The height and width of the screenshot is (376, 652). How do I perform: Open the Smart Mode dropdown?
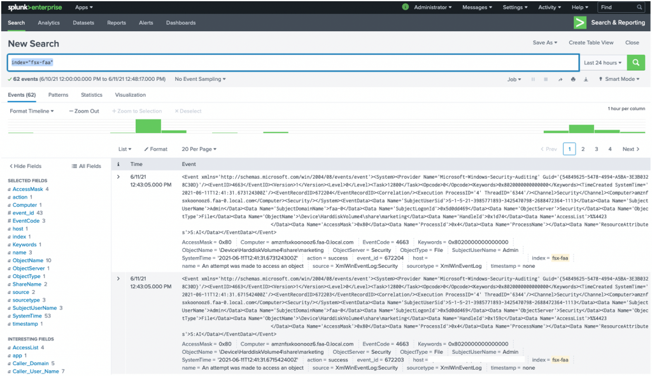coord(620,79)
